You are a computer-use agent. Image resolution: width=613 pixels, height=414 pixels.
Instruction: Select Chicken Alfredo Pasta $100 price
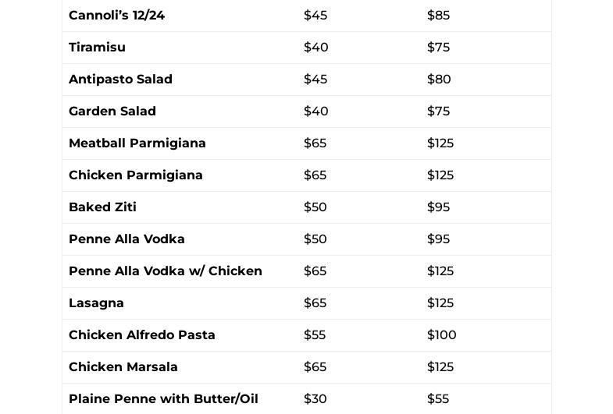point(441,335)
